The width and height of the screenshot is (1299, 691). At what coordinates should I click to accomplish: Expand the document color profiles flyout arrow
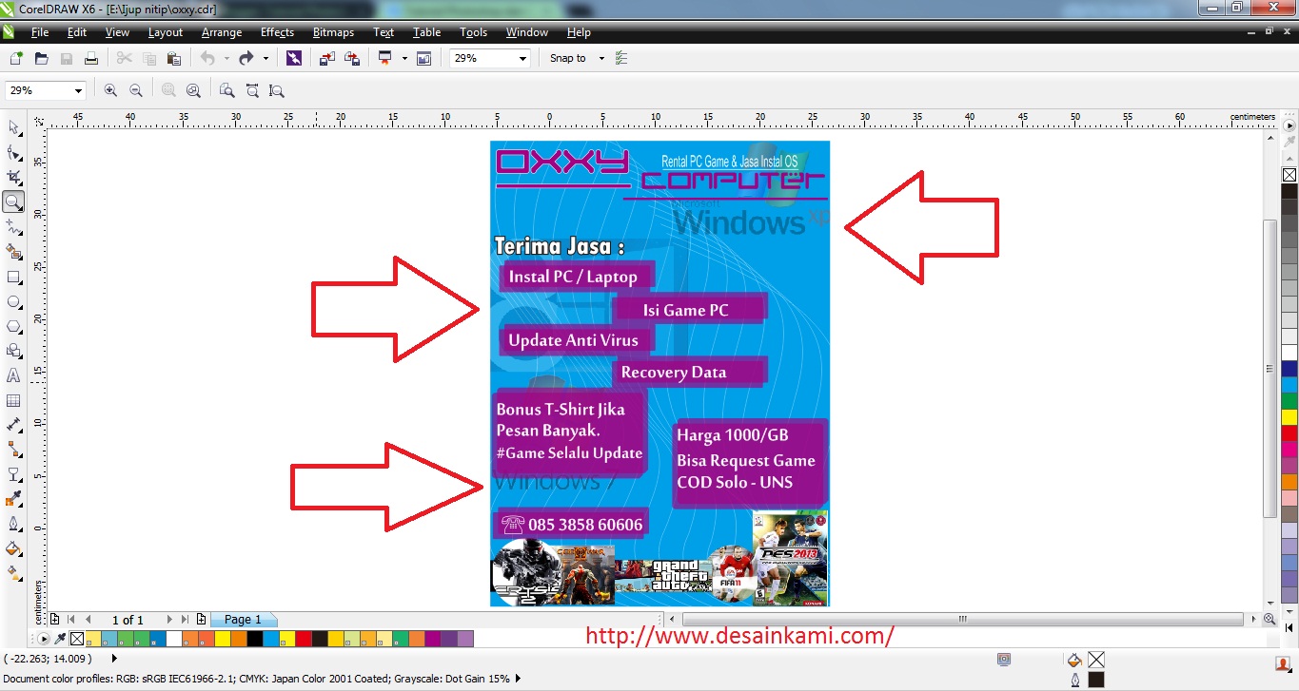point(519,679)
